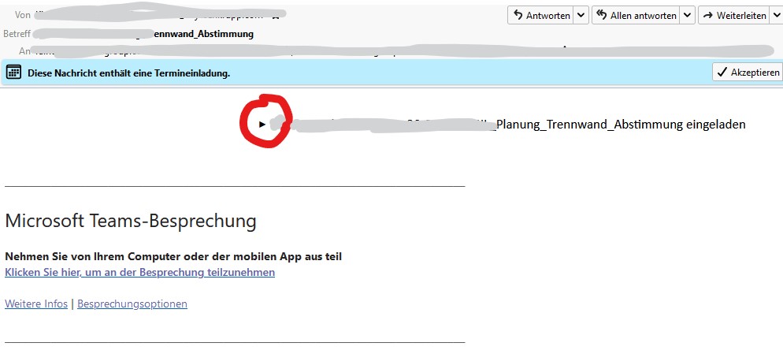
Task: Expand the invitation details disclosure triangle
Action: point(262,124)
